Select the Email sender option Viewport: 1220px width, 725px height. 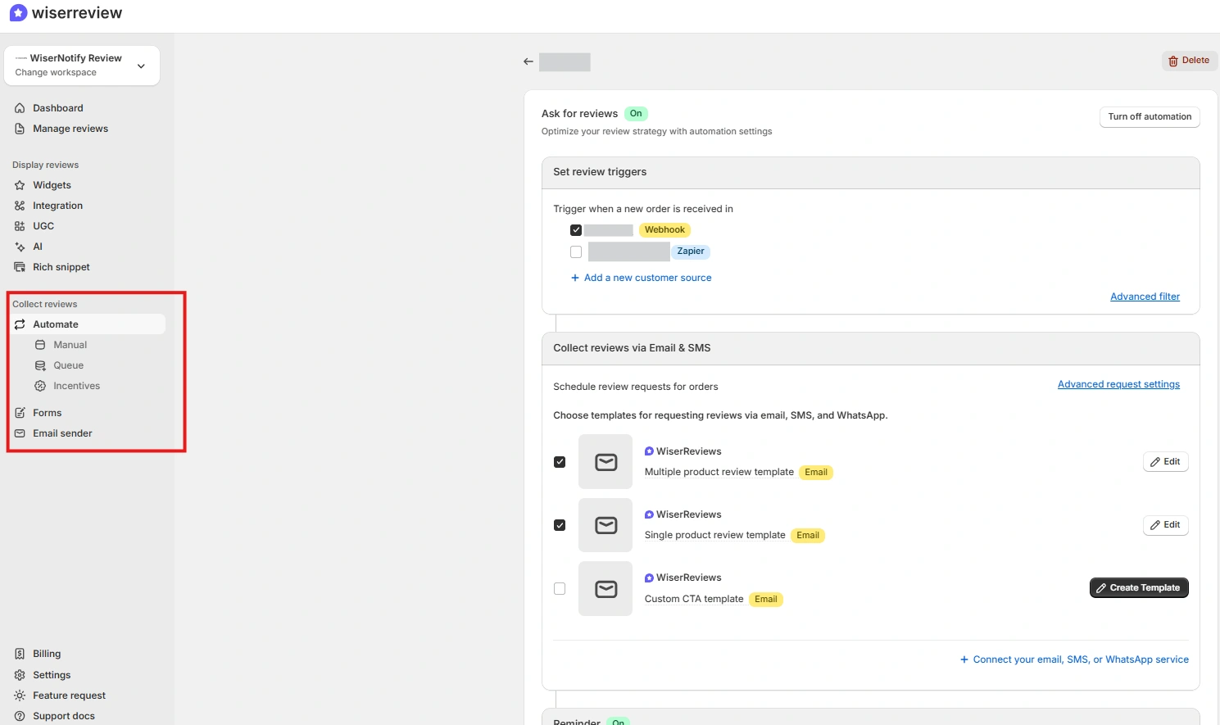(x=62, y=433)
